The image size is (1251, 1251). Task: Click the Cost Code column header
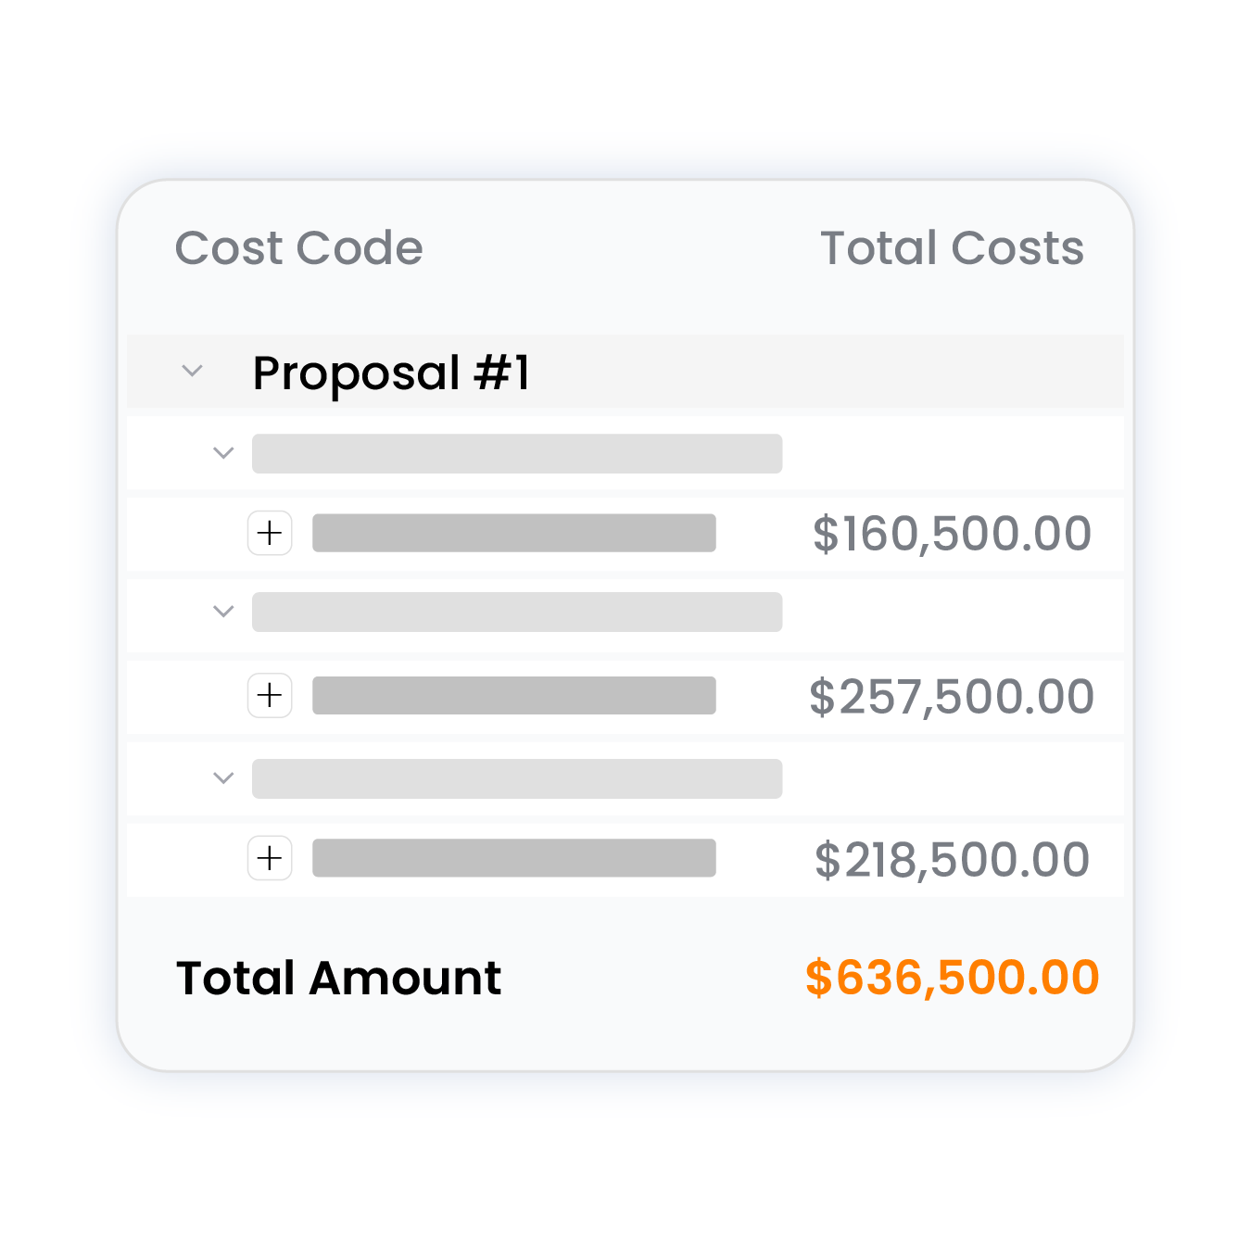pyautogui.click(x=298, y=248)
